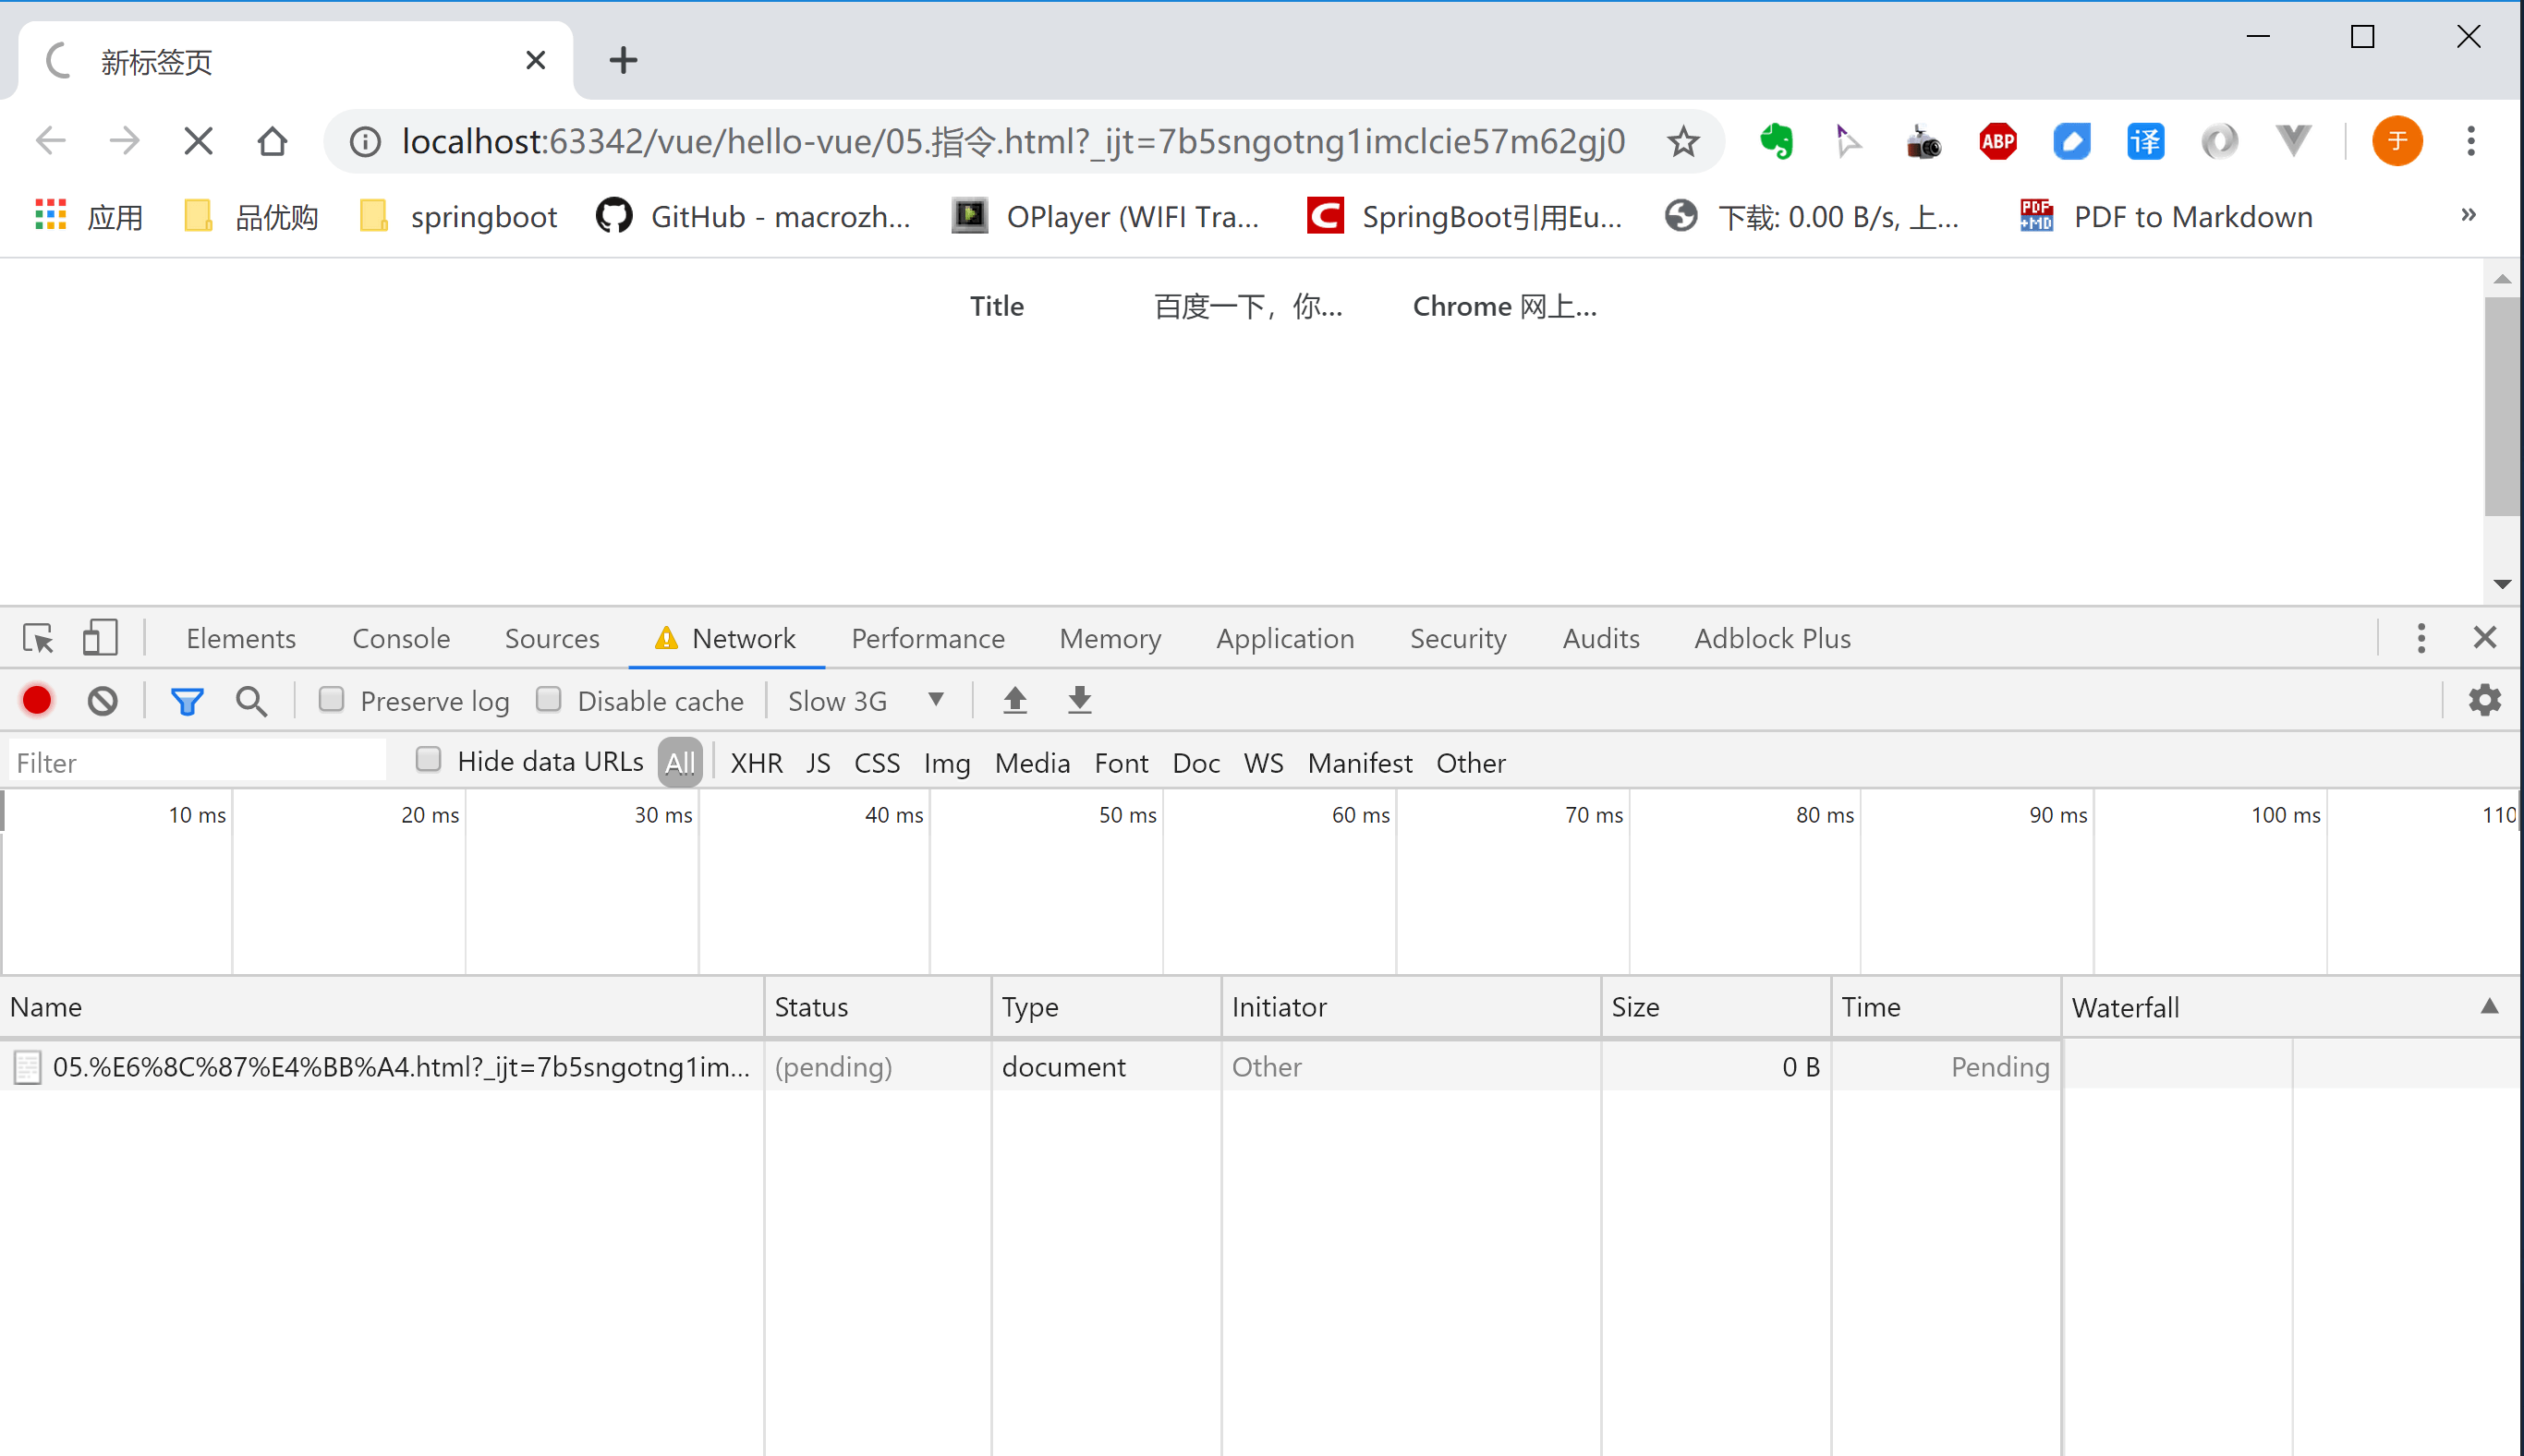The width and height of the screenshot is (2524, 1456).
Task: Click the Filter text input field
Action: pyautogui.click(x=198, y=763)
